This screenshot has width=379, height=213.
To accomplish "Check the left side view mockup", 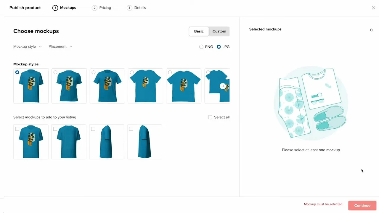I will 93,129.
